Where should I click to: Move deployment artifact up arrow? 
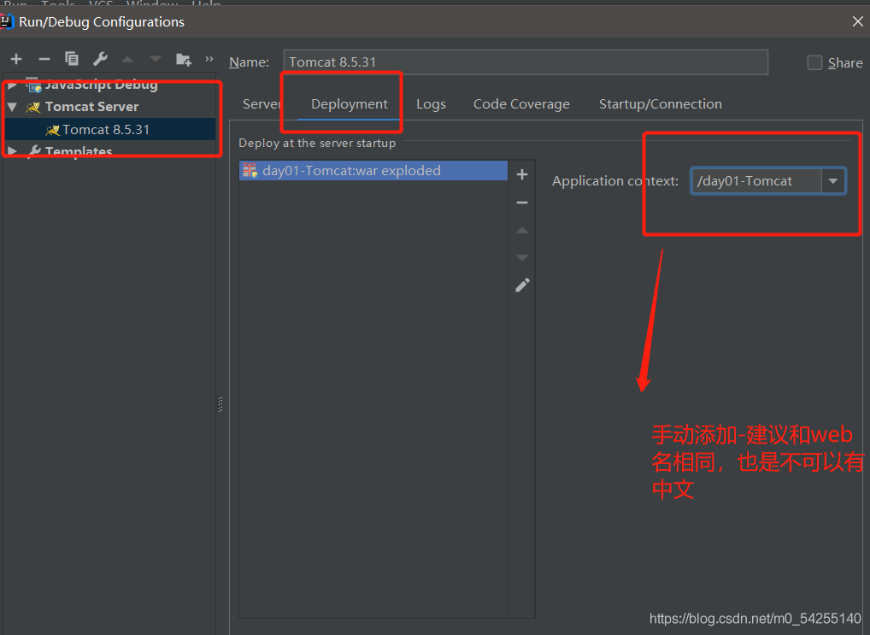[x=522, y=231]
